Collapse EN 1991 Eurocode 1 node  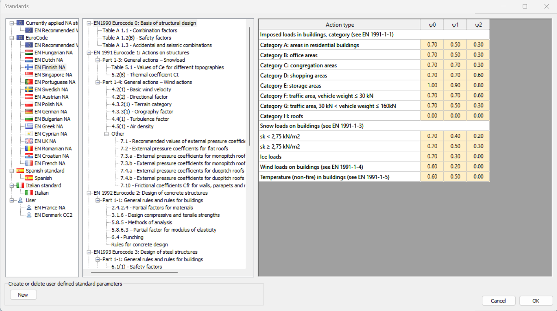click(89, 52)
